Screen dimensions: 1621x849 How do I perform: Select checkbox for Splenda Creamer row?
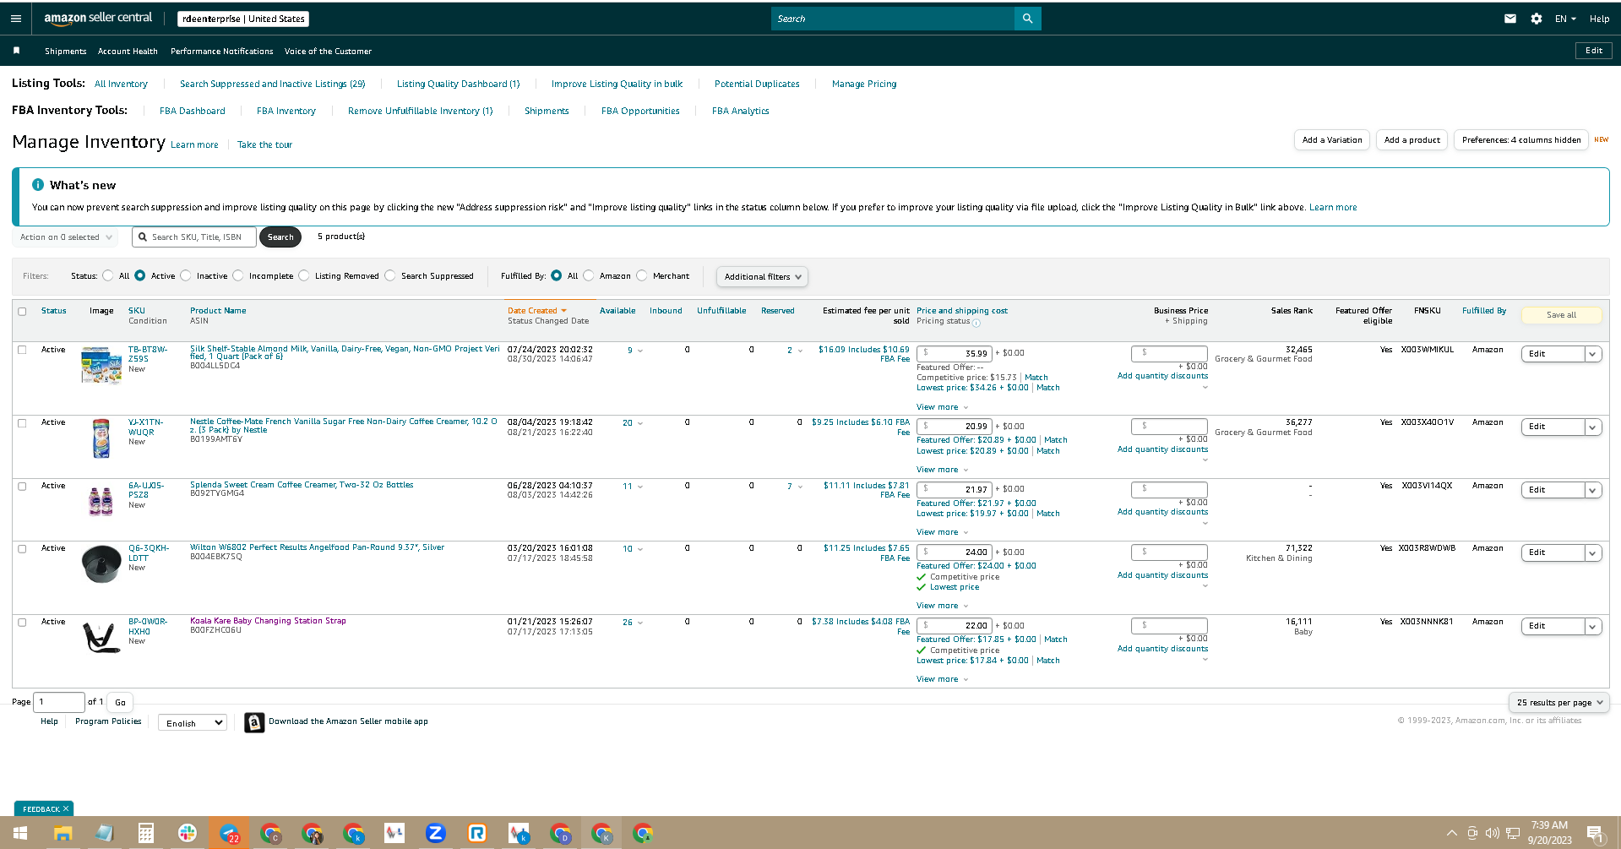22,487
